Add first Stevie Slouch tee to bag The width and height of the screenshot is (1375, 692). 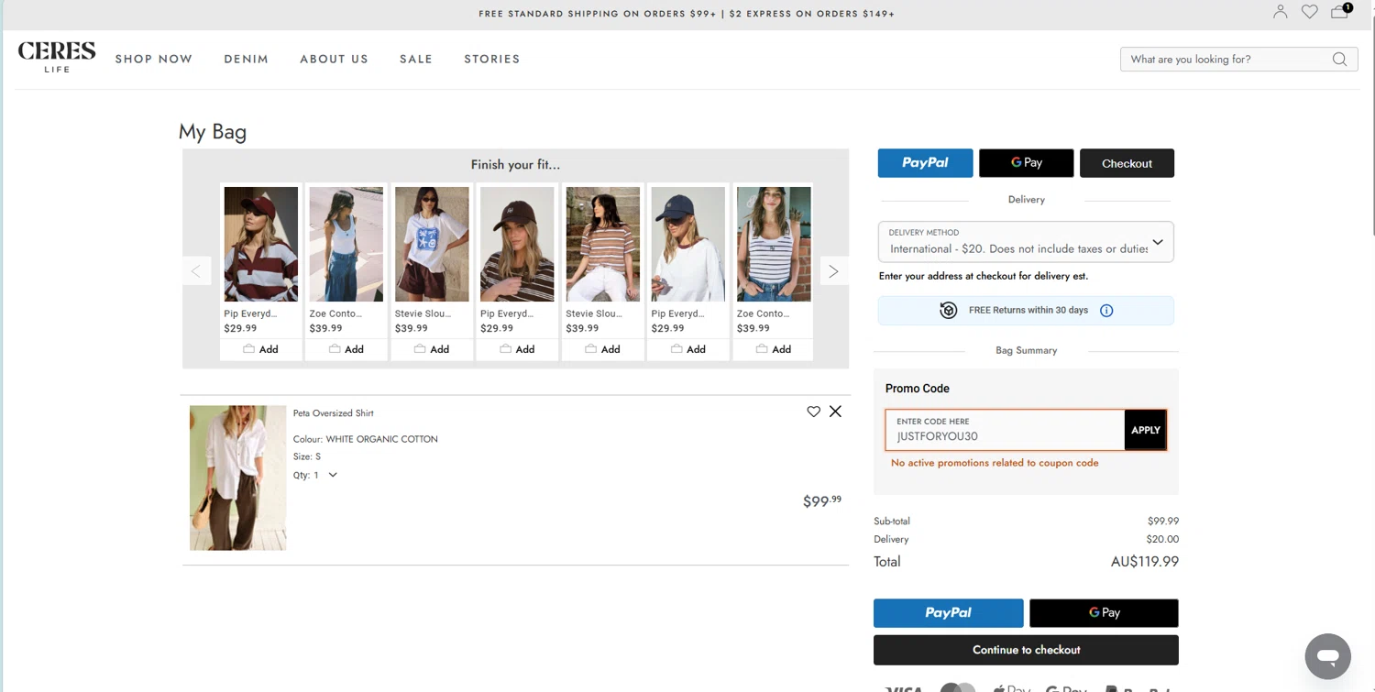[432, 349]
